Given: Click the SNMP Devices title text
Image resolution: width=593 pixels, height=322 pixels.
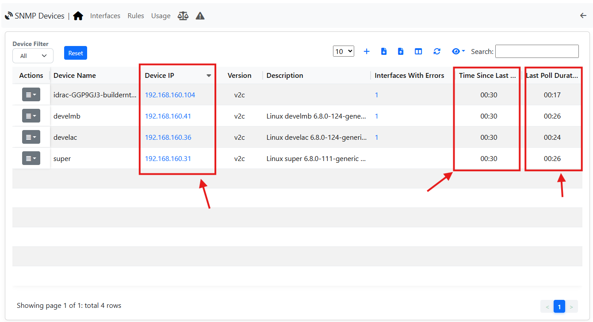Looking at the screenshot, I should click(39, 16).
